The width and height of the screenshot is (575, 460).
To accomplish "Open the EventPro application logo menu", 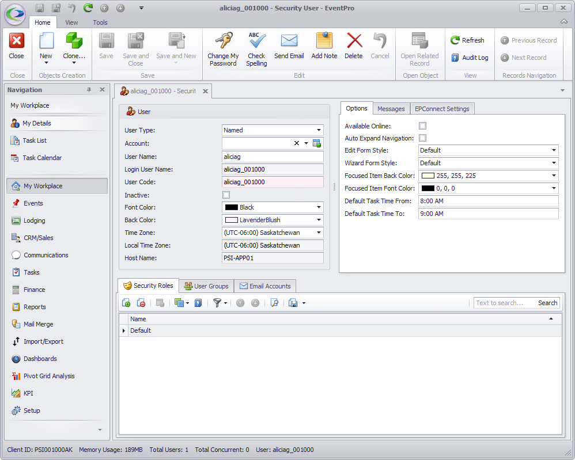I will [x=15, y=14].
